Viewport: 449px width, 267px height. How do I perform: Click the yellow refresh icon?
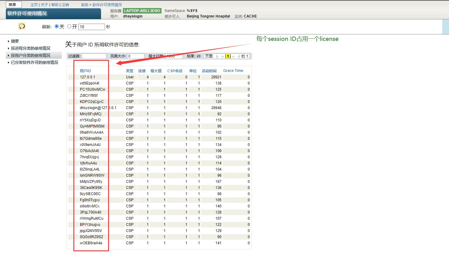click(22, 26)
